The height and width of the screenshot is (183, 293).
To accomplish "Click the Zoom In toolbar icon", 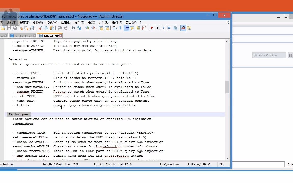I will [87, 28].
